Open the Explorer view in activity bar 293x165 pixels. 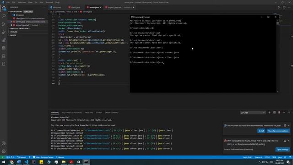(4, 8)
